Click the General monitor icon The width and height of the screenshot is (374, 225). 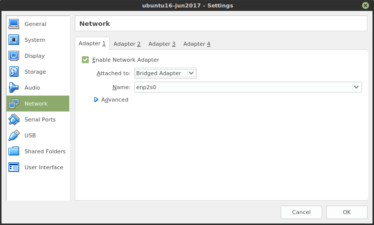14,24
